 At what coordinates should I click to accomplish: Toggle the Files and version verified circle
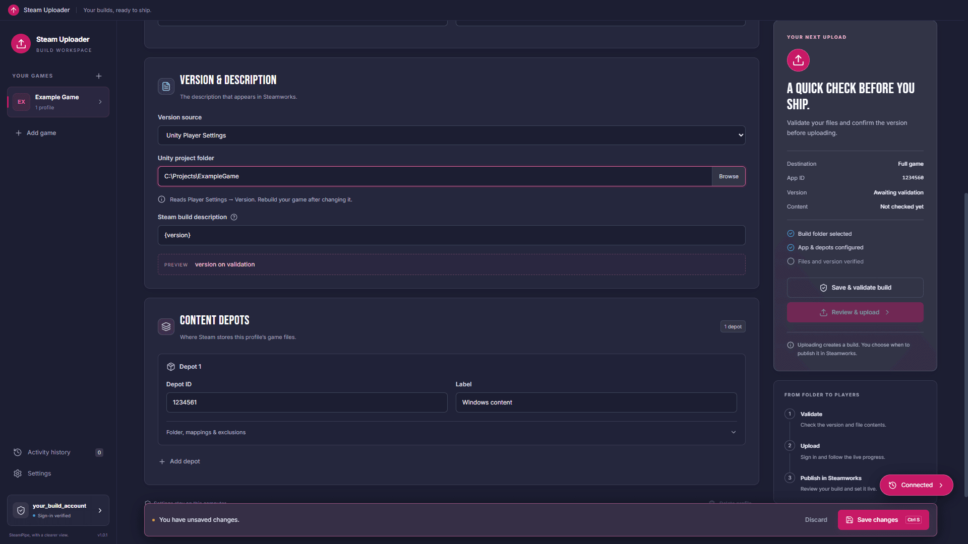(791, 261)
